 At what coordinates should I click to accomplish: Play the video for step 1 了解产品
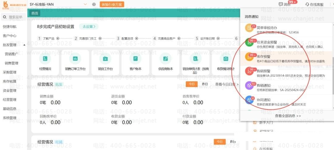(58, 39)
